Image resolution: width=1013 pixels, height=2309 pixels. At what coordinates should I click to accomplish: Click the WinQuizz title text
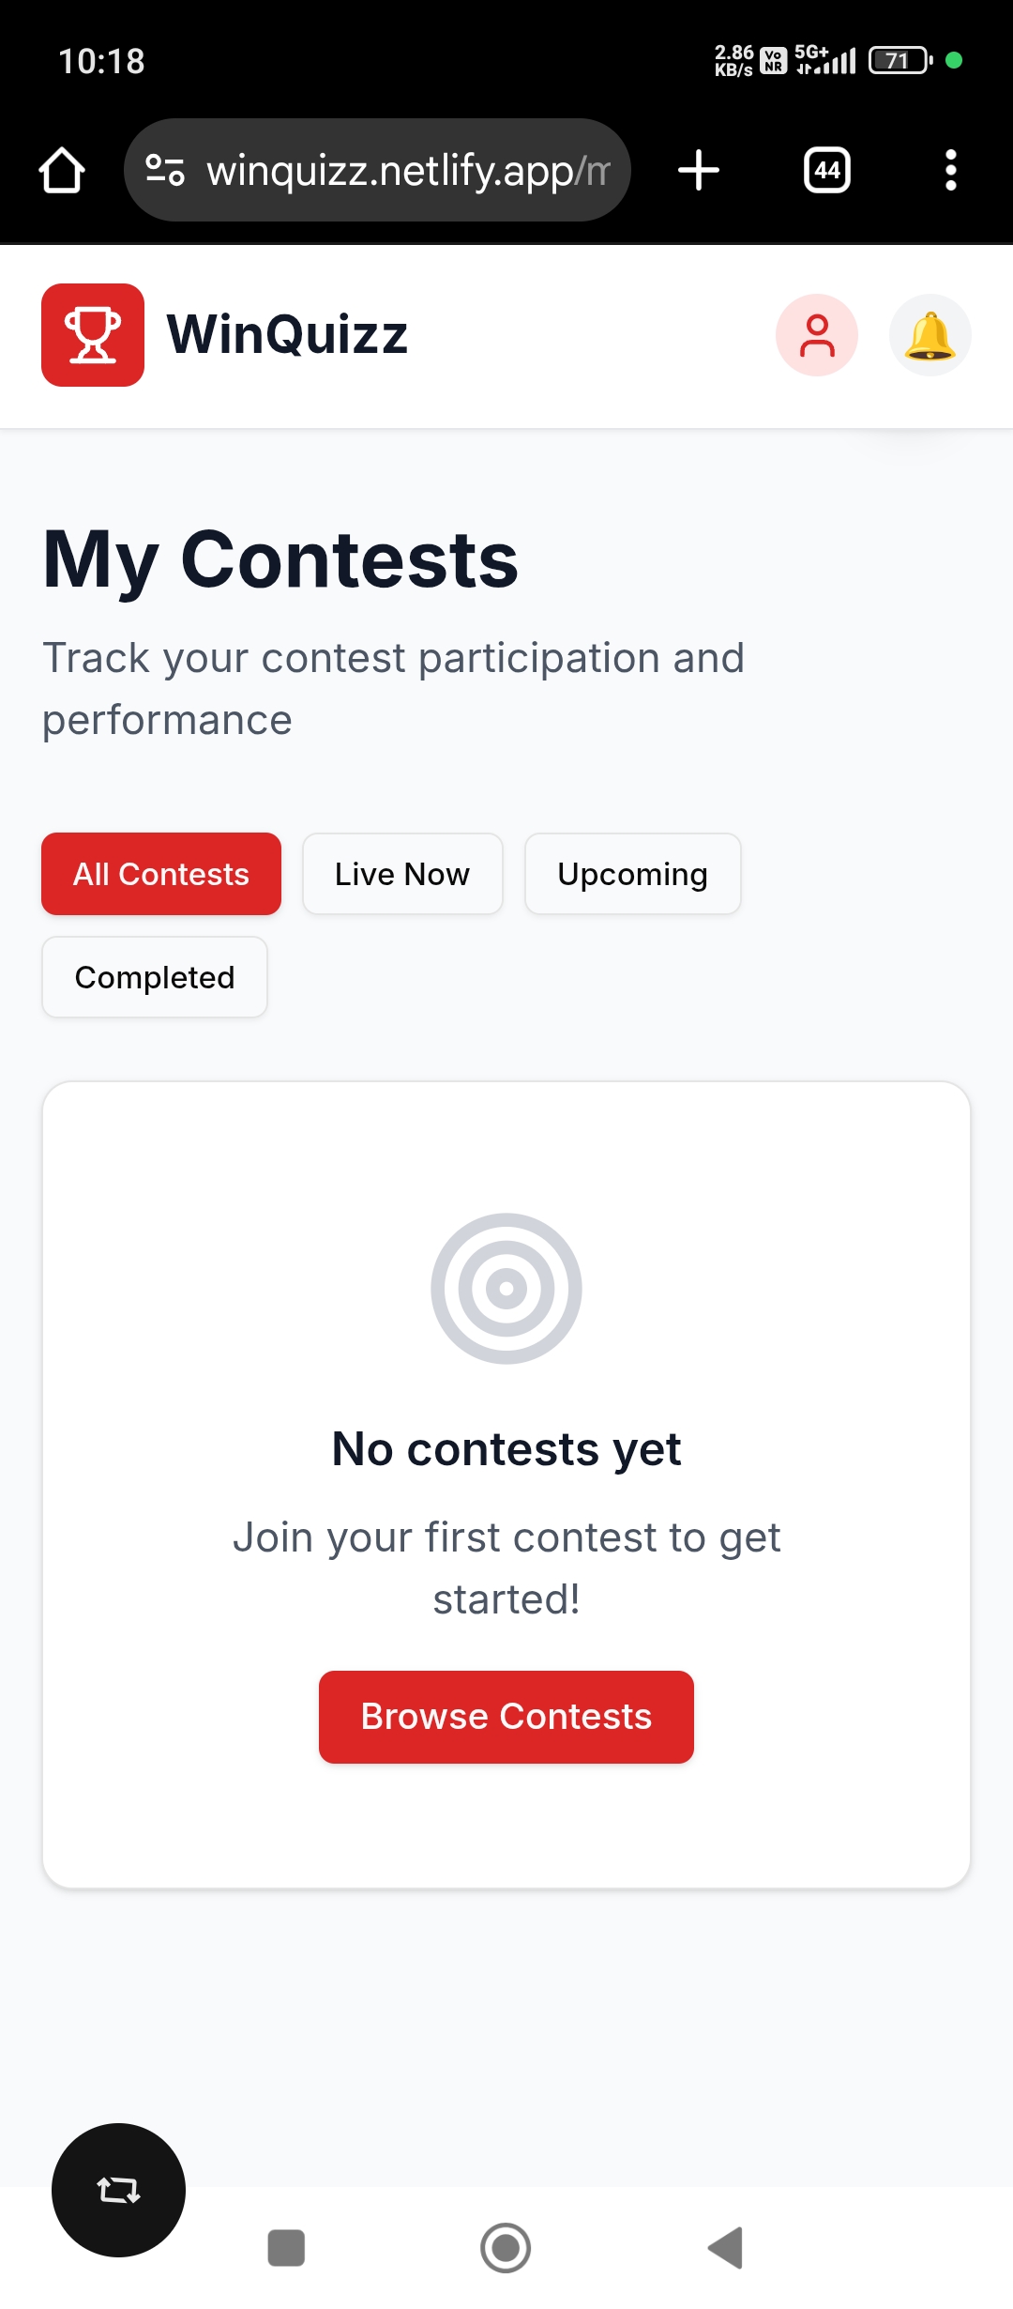point(287,335)
